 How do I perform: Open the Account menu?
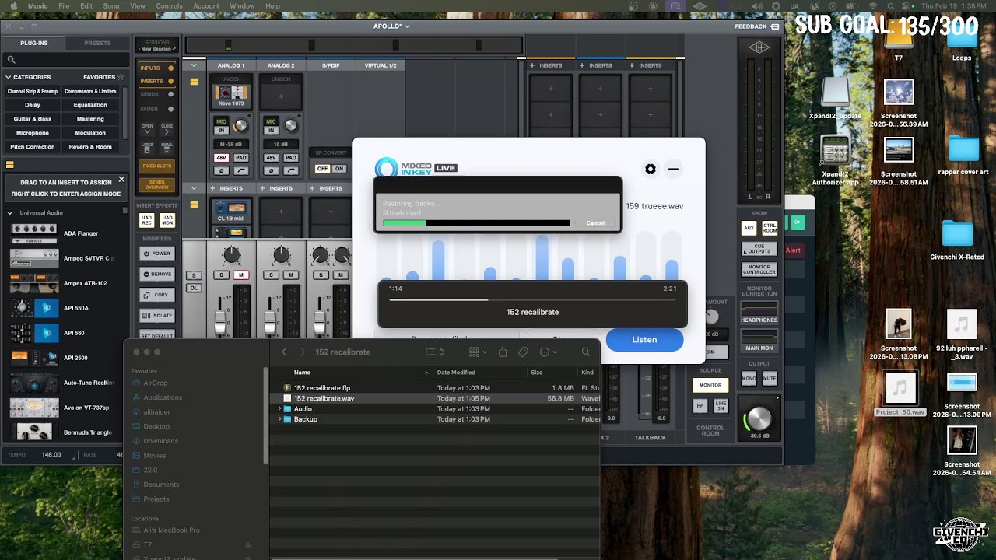pos(206,5)
